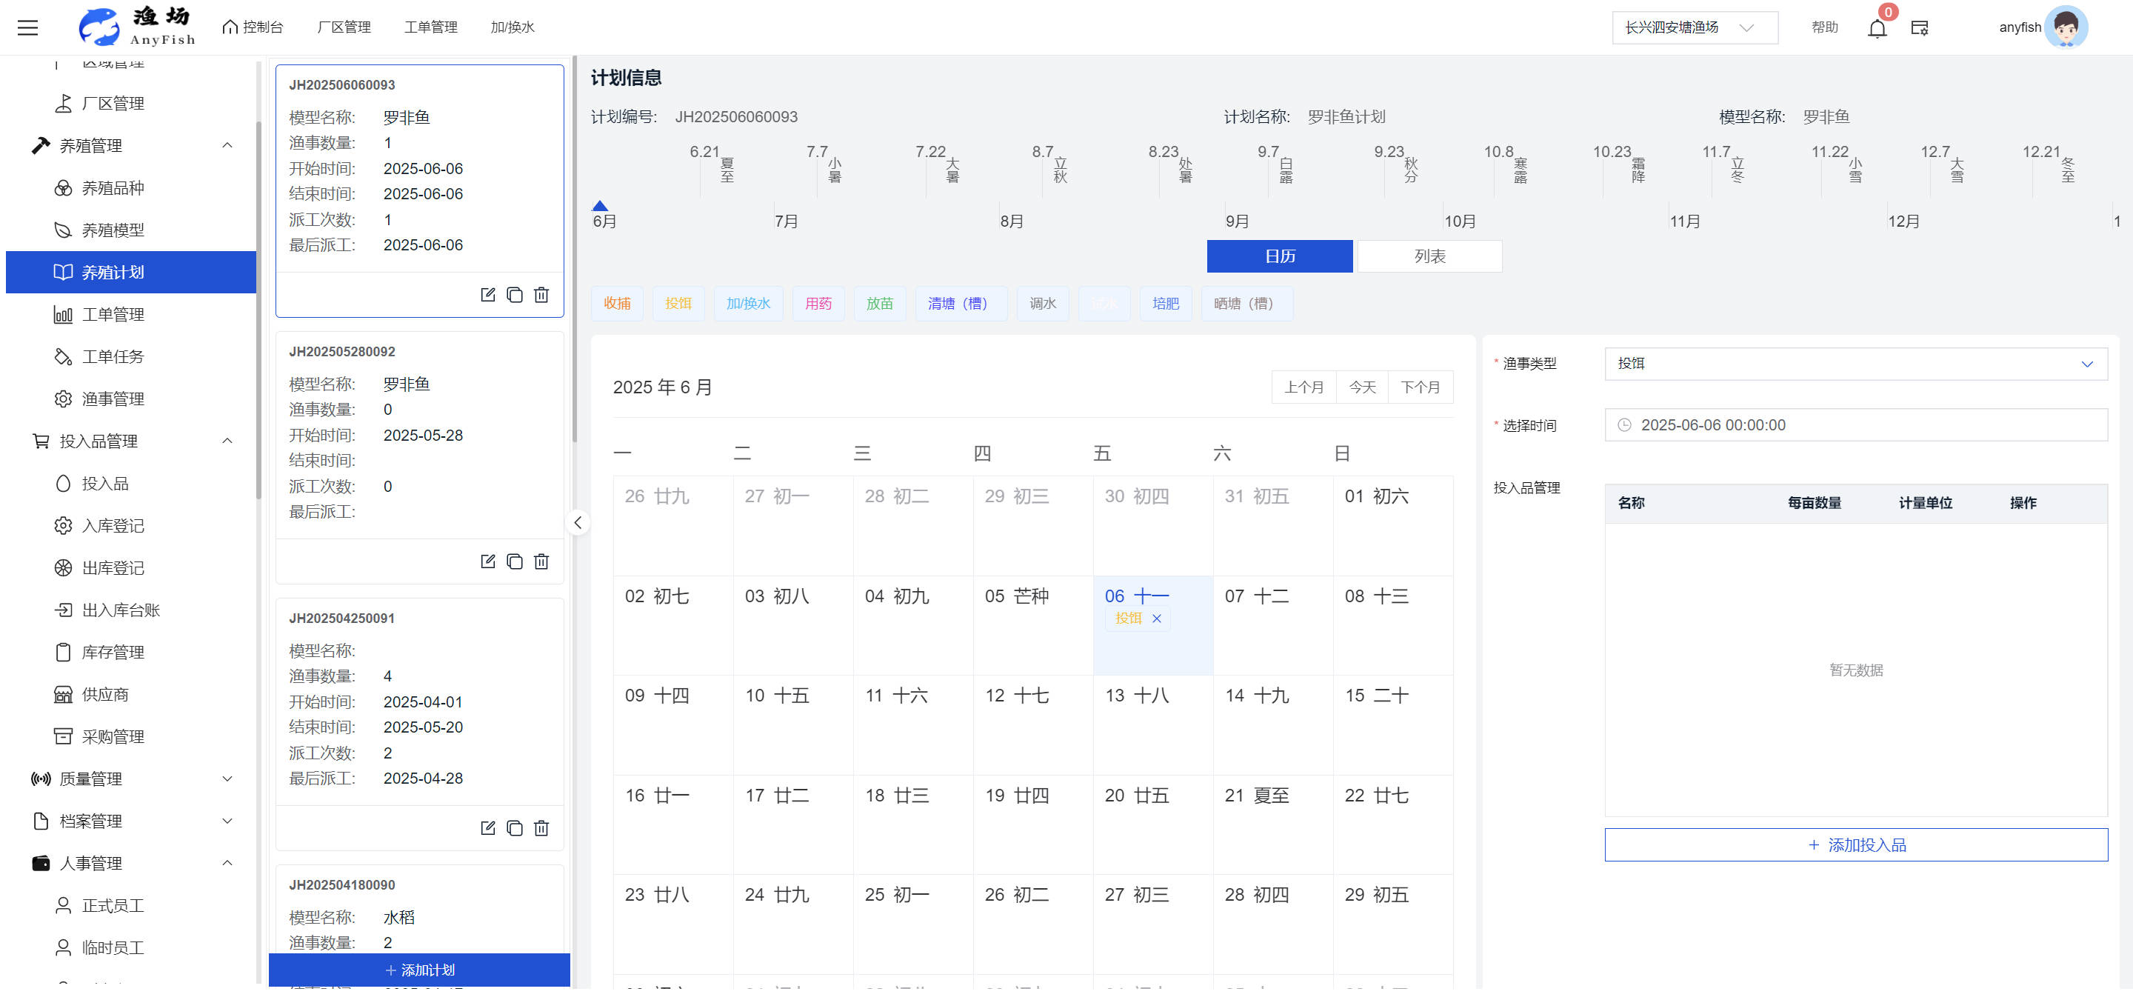Go to 养殖模型 in sidebar
Viewport: 2133px width, 1000px height.
coord(113,230)
